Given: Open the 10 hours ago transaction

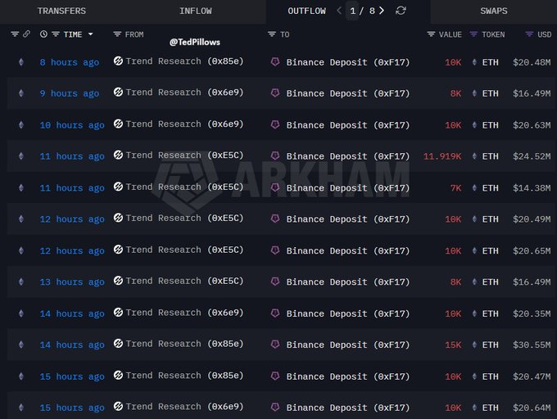Looking at the screenshot, I should (72, 125).
